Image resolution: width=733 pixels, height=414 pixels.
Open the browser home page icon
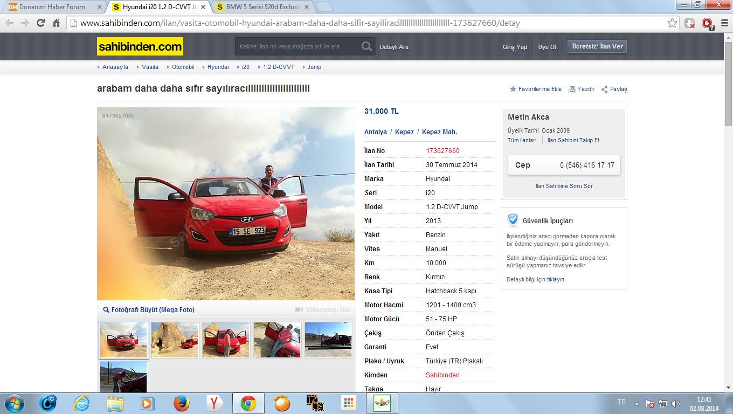coord(56,23)
